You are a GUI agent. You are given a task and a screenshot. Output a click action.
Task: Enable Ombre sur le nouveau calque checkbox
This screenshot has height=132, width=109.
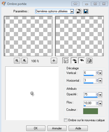tap(66, 120)
